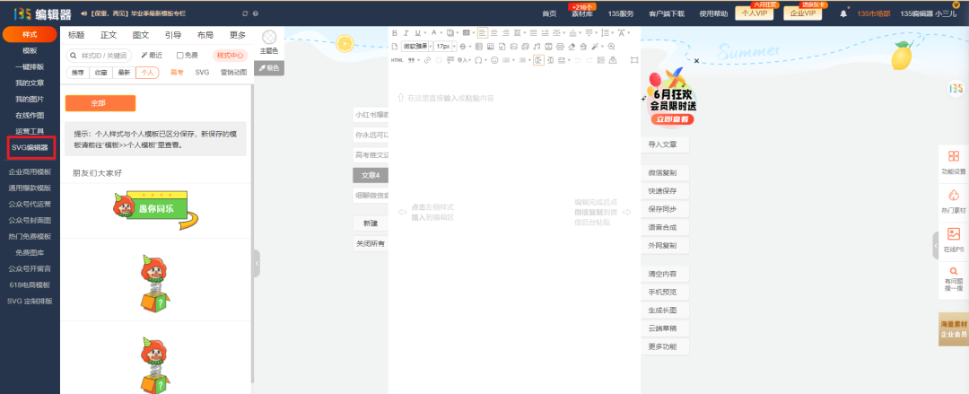Click 导入文章 button
The width and height of the screenshot is (969, 394).
pos(664,144)
